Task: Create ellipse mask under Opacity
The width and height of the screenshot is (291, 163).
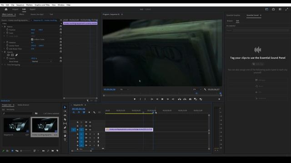Action: click(x=8, y=55)
